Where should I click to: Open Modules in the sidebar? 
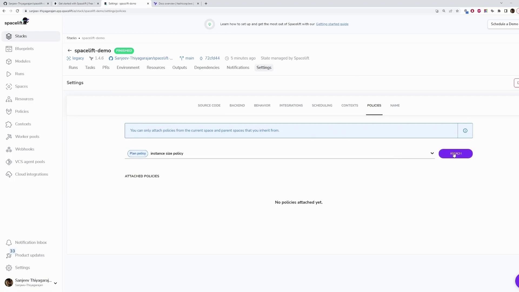point(23,61)
